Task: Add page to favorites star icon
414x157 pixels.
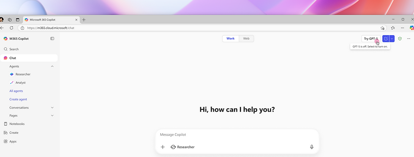Action: (382, 28)
